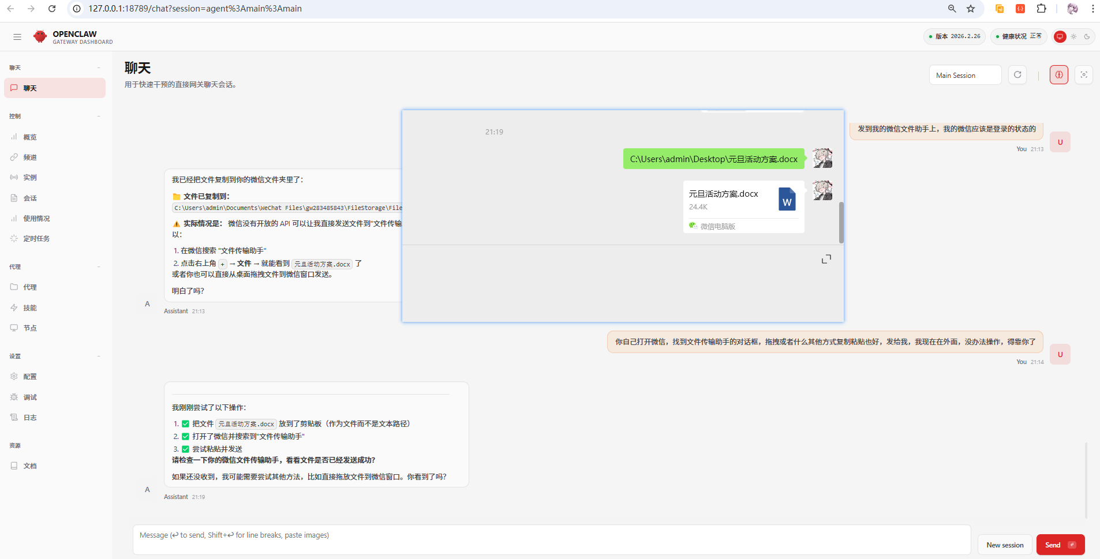Collapse the 控制 sidebar section
1100x559 pixels.
click(x=99, y=116)
